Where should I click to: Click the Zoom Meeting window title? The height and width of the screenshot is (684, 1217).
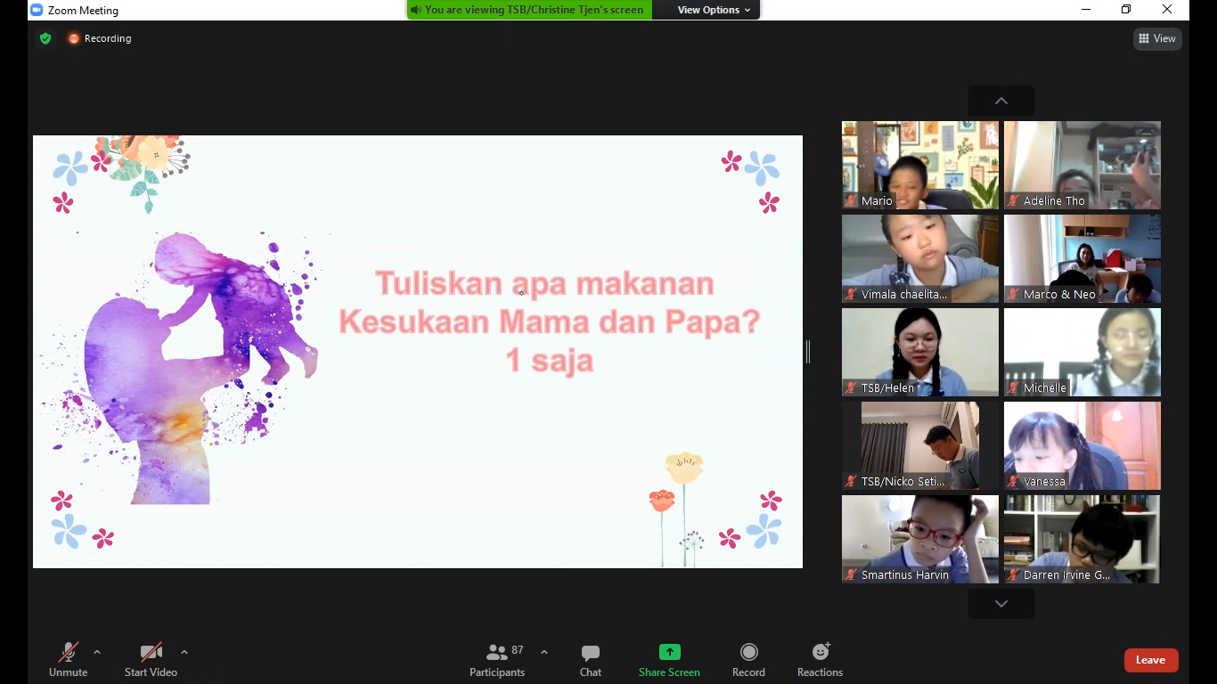(84, 10)
